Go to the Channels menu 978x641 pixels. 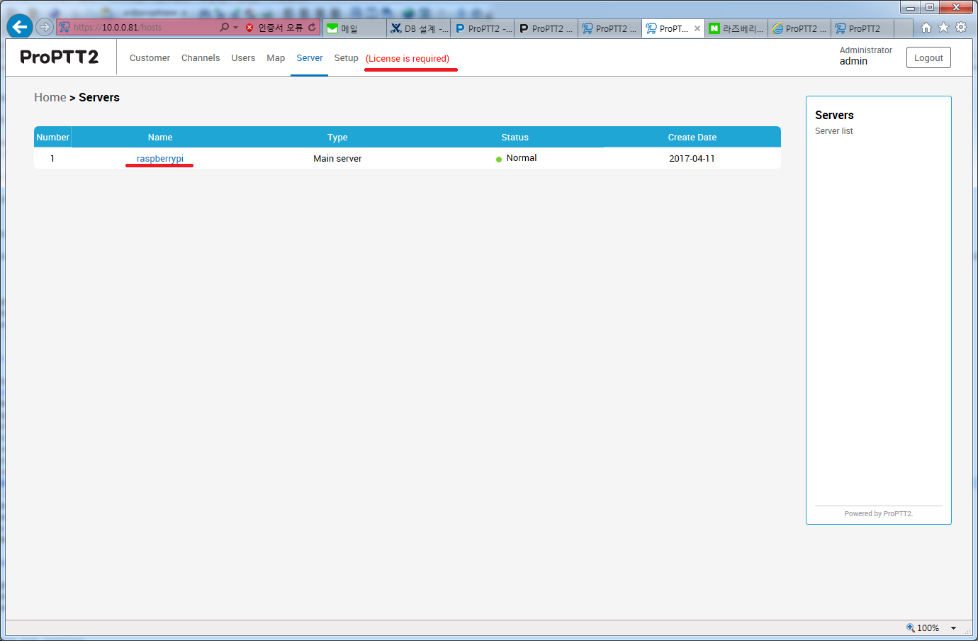click(201, 58)
